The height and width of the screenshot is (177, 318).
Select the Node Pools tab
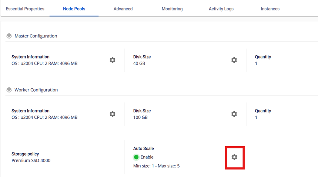click(x=74, y=9)
